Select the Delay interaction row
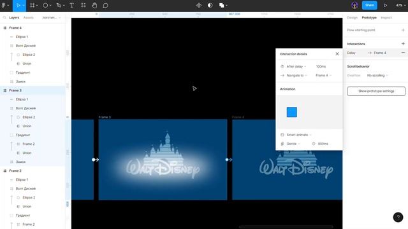Viewport: 408px width, 229px height. [375, 53]
